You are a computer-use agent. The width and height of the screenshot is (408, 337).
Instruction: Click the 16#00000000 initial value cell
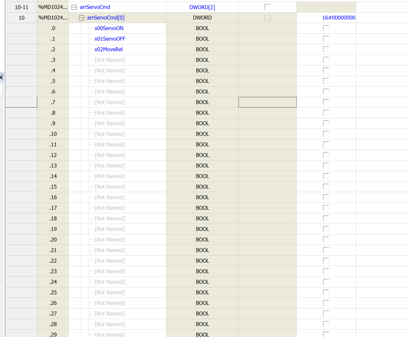(326, 18)
